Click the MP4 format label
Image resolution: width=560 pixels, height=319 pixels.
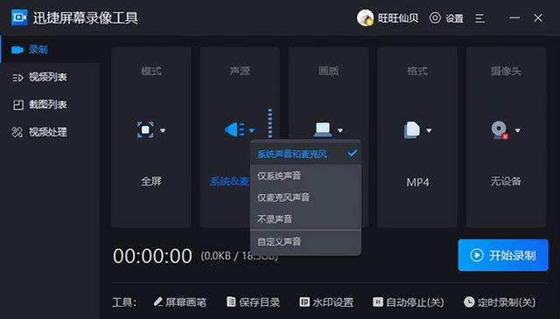417,183
